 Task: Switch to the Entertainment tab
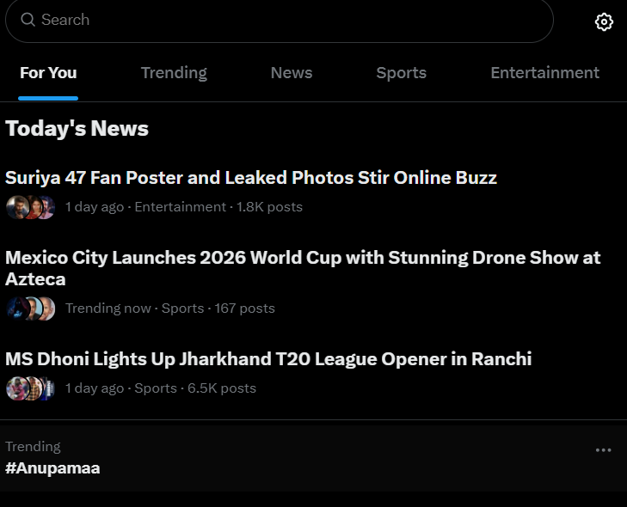pyautogui.click(x=544, y=73)
